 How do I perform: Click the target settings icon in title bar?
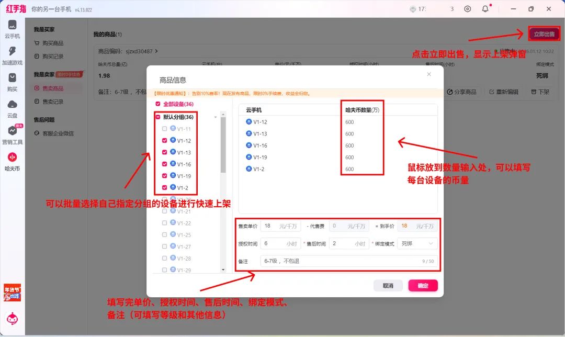coord(467,9)
